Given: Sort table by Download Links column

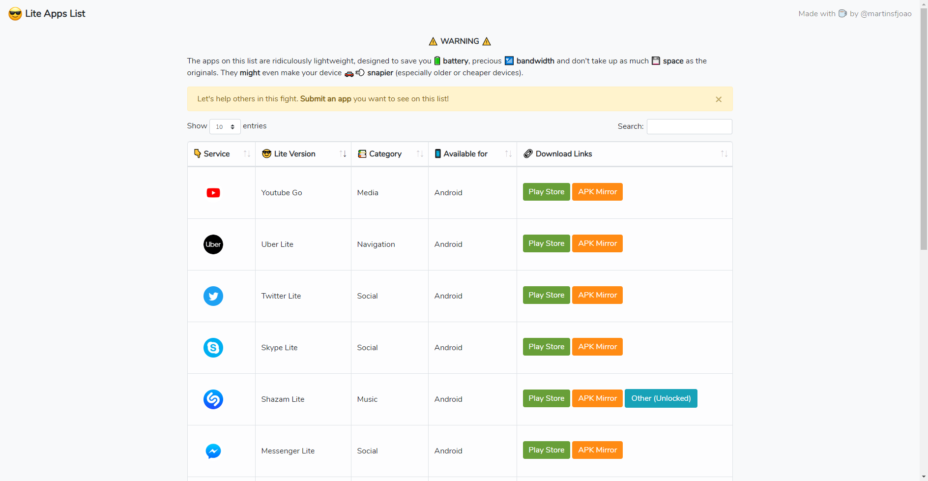Looking at the screenshot, I should [x=624, y=154].
